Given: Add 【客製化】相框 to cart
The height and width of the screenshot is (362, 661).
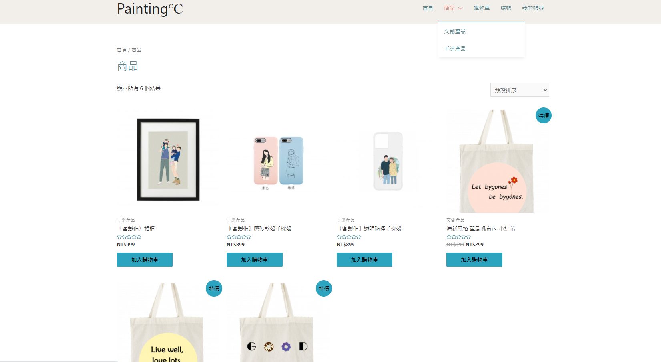Looking at the screenshot, I should [x=145, y=260].
